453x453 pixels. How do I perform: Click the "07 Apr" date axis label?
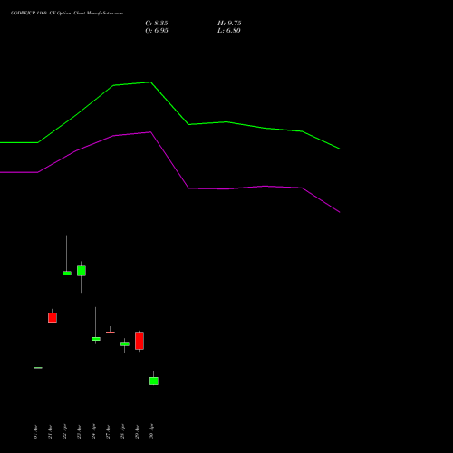click(35, 431)
